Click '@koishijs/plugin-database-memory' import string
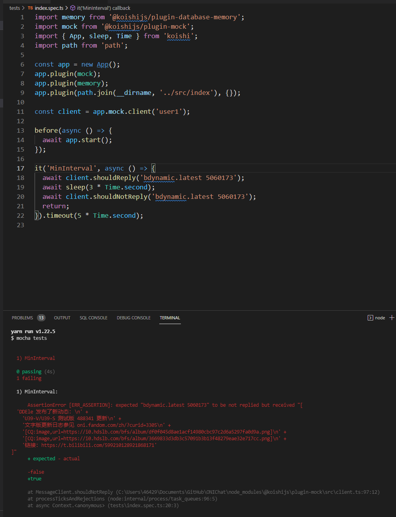Screen dimensions: 396x517 tap(175, 17)
